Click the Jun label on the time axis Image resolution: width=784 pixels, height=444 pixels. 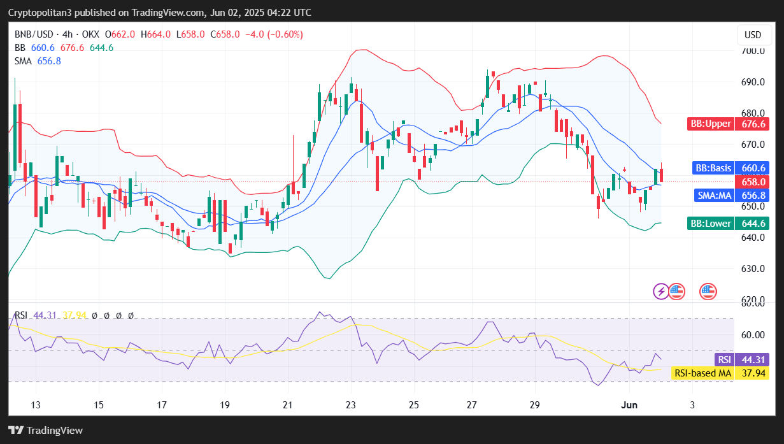pos(629,405)
